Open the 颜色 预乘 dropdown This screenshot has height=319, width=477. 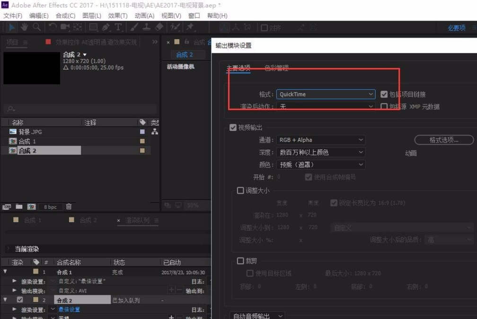tap(321, 164)
